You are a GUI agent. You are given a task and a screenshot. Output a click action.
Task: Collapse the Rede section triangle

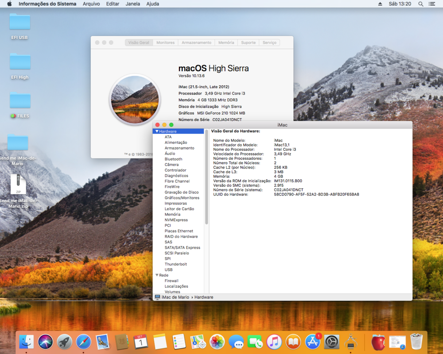click(x=156, y=275)
